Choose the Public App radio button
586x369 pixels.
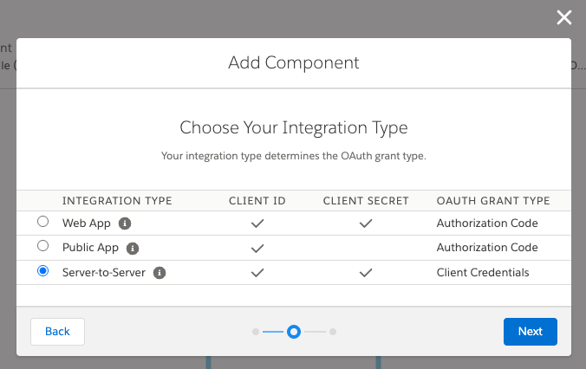(x=42, y=247)
